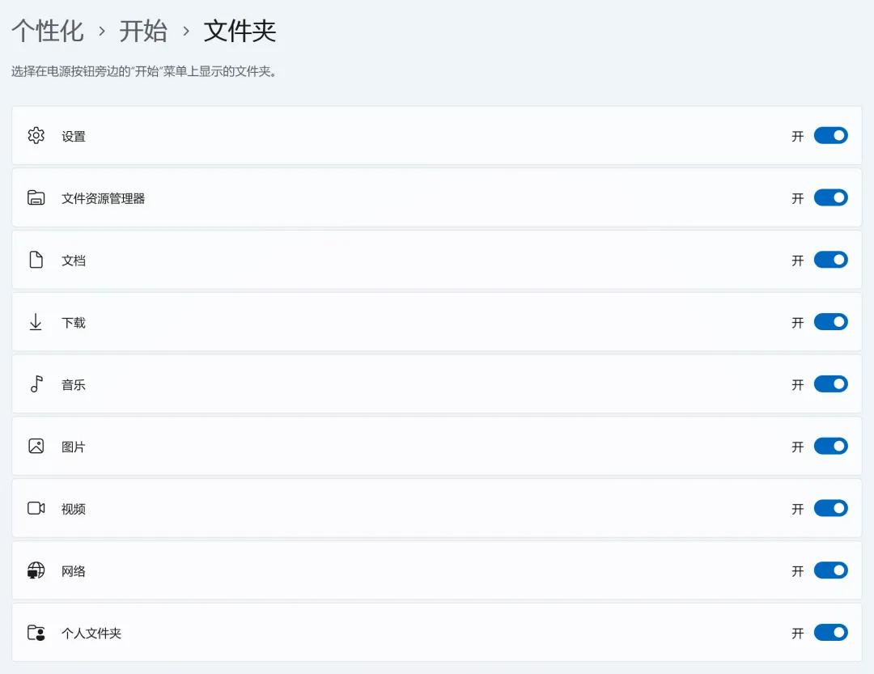Disable the 音乐 toggle

click(830, 384)
